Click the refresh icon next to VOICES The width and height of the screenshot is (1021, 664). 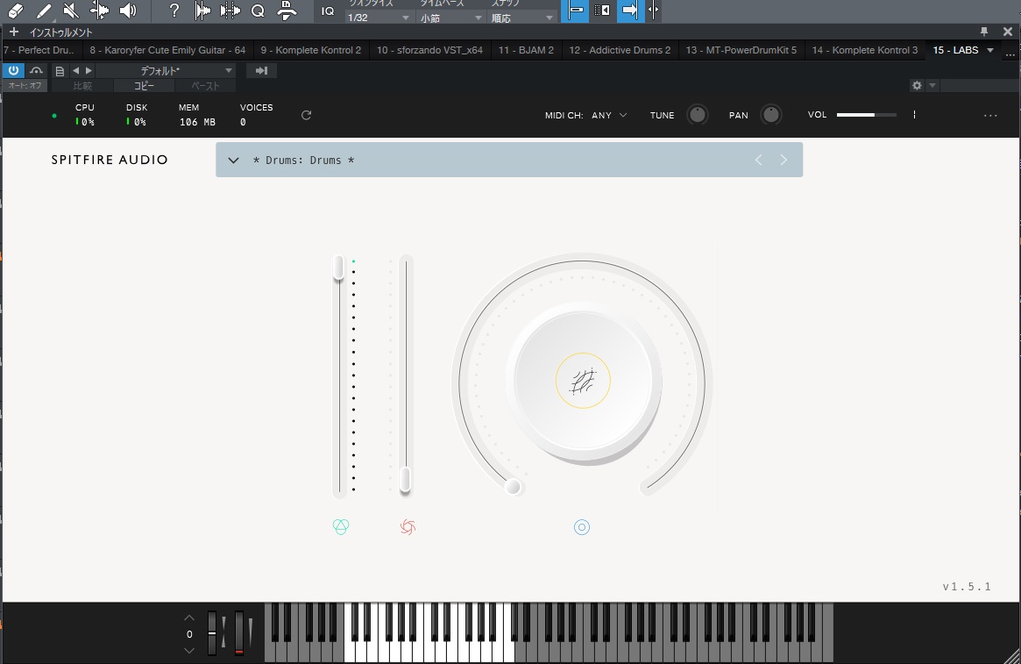click(306, 115)
